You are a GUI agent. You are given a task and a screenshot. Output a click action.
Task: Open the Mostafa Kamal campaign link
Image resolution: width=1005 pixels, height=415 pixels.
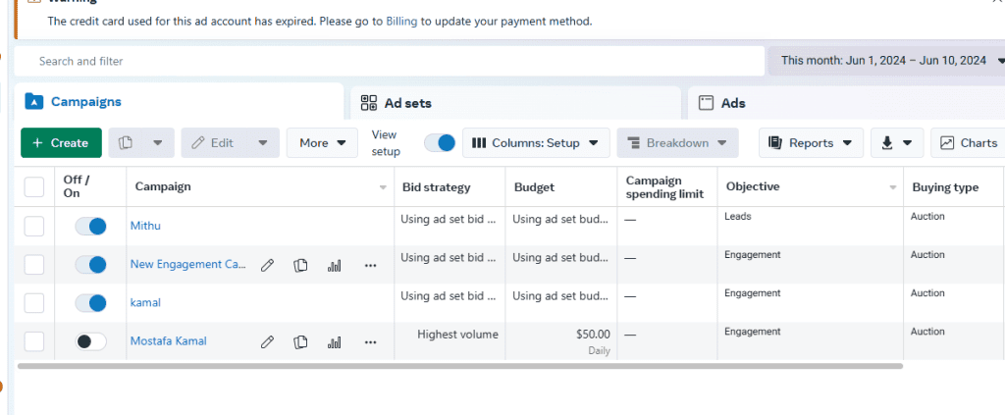click(x=169, y=341)
